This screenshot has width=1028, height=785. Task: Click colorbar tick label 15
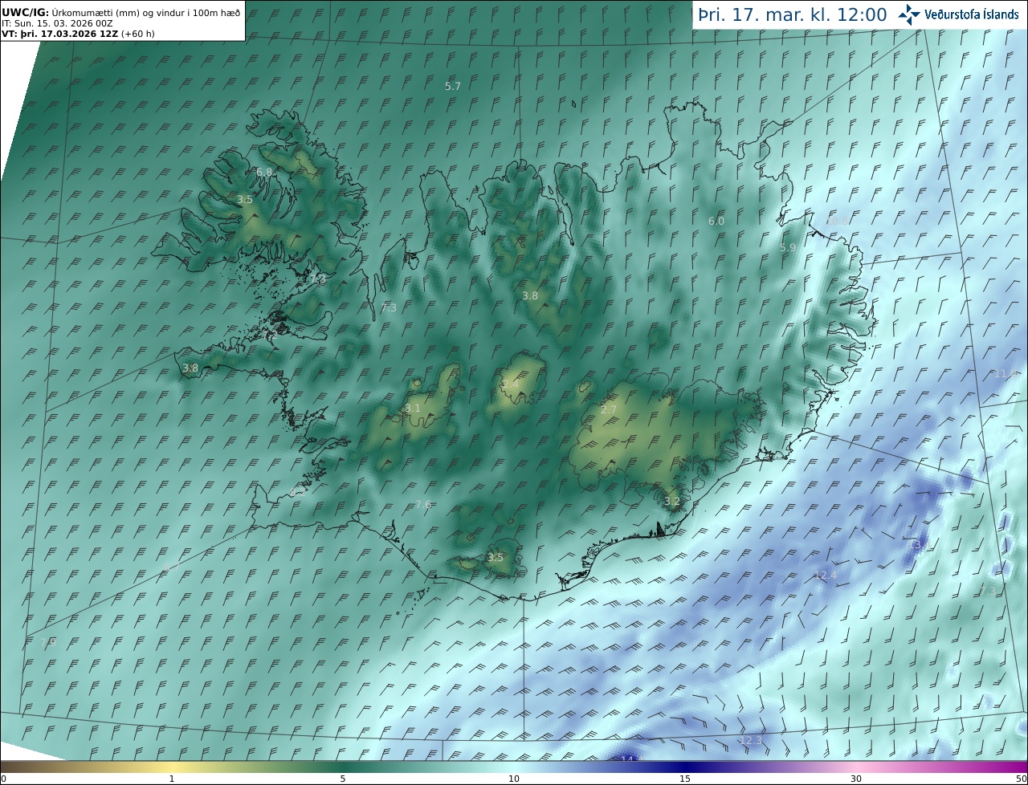(x=685, y=779)
